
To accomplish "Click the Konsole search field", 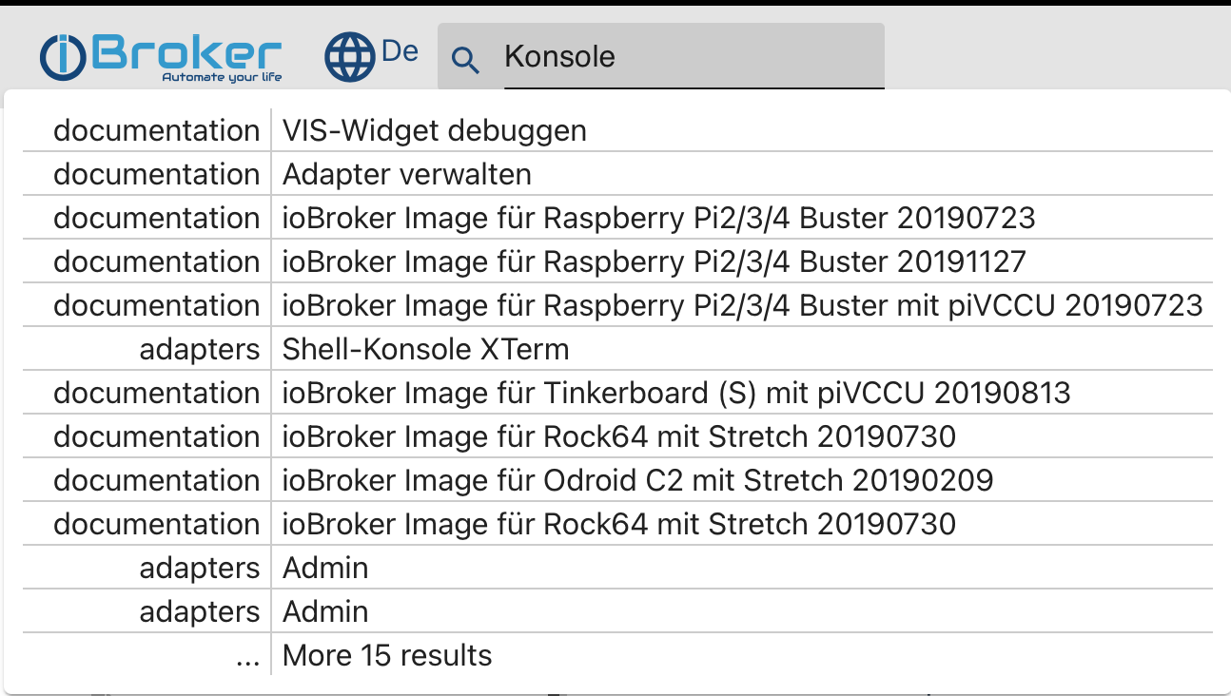I will tap(694, 57).
